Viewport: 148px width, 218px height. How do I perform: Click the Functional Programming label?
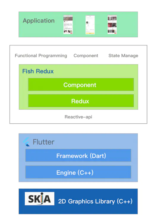click(41, 56)
